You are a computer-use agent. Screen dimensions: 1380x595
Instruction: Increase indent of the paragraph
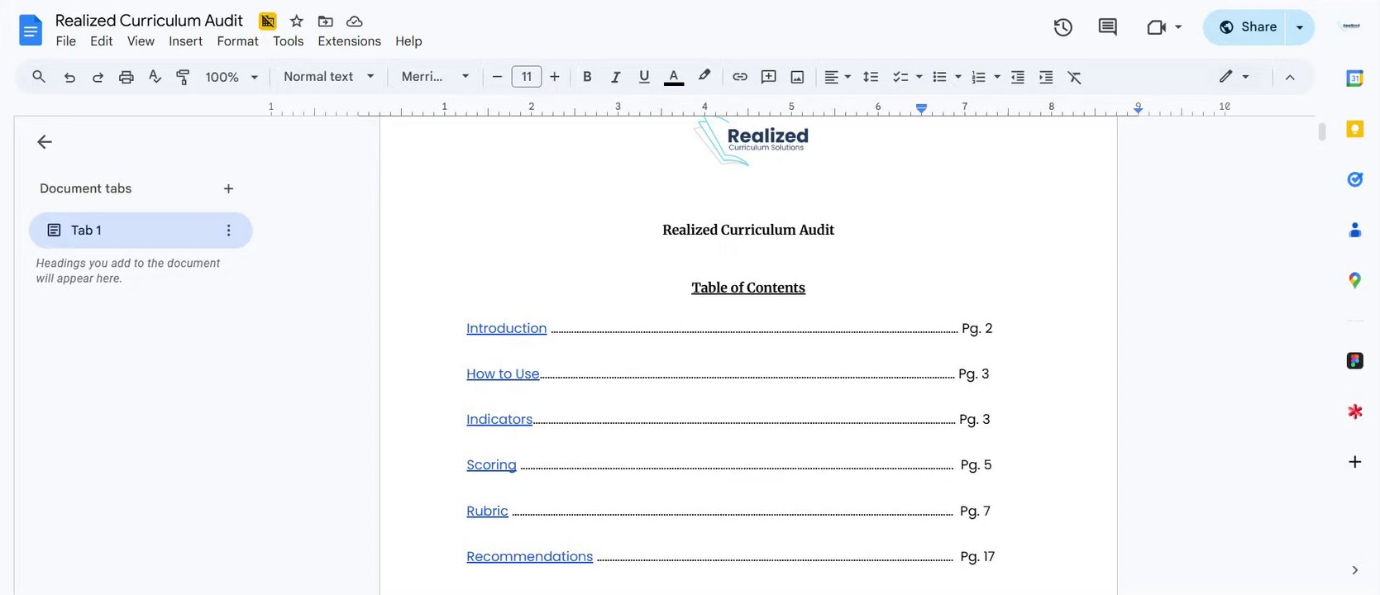click(x=1046, y=77)
